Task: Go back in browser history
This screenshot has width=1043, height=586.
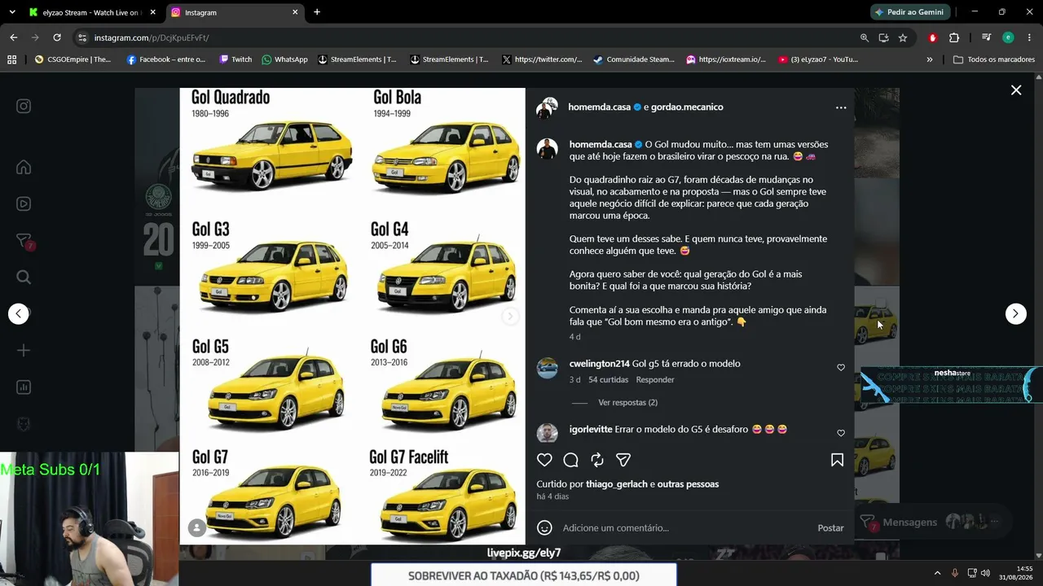Action: pyautogui.click(x=14, y=37)
